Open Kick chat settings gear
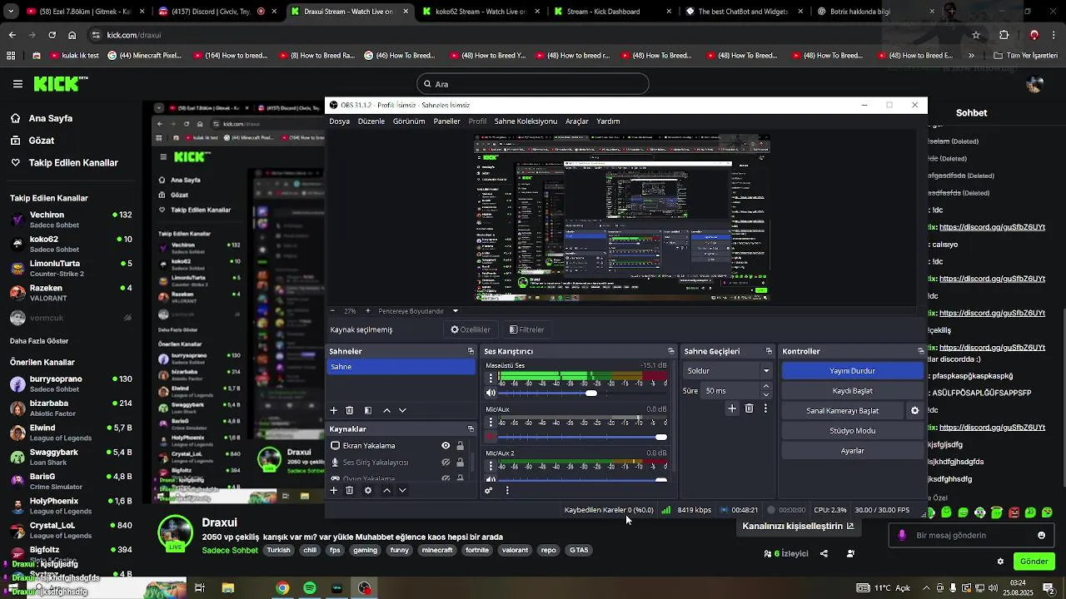Screen dimensions: 1066x599 (1000, 562)
